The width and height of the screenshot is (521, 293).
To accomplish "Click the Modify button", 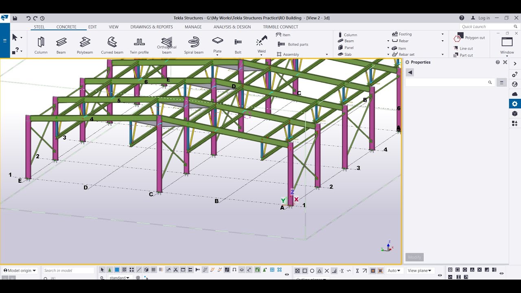I will tap(414, 257).
